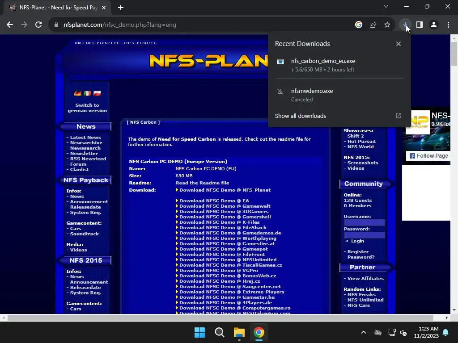Select the nfsmwdemo.exe canceled entry
Image resolution: width=458 pixels, height=343 pixels.
(x=339, y=95)
